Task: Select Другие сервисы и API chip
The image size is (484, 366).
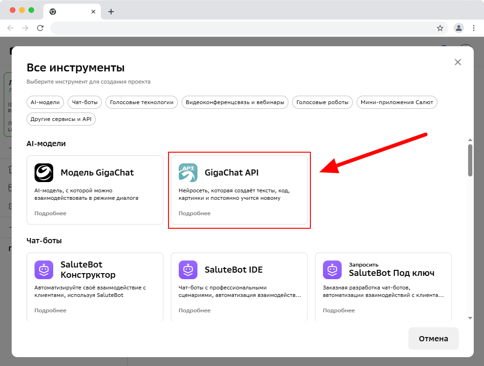Action: click(x=61, y=119)
